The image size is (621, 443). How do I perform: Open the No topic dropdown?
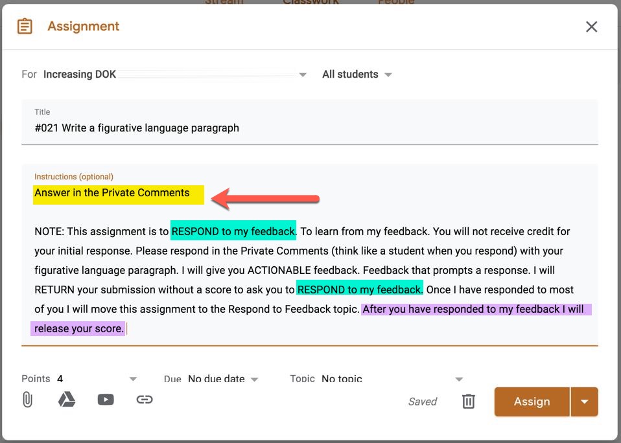click(392, 379)
